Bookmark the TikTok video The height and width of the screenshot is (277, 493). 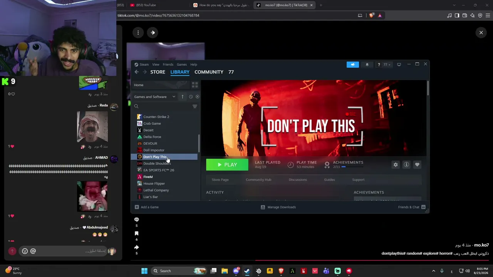[136, 234]
